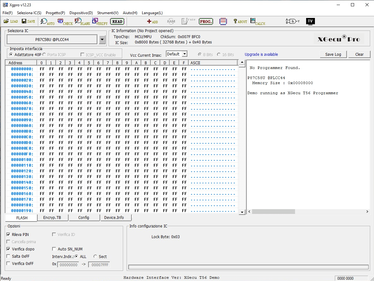Image resolution: width=374 pixels, height=281 pixels.
Task: Click ASCII column header
Action: tap(213, 63)
